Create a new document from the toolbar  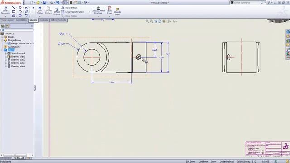click(31, 3)
